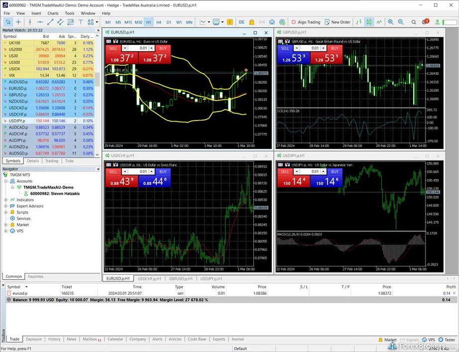Expand the Market tree node
The image size is (459, 352).
click(6, 225)
